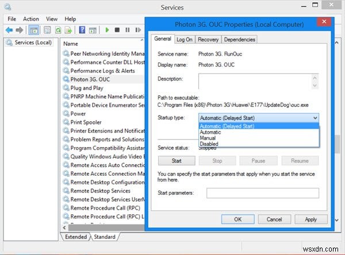The height and width of the screenshot is (255, 345).
Task: Select Printer Extensions and Notifications service
Action: click(x=103, y=131)
